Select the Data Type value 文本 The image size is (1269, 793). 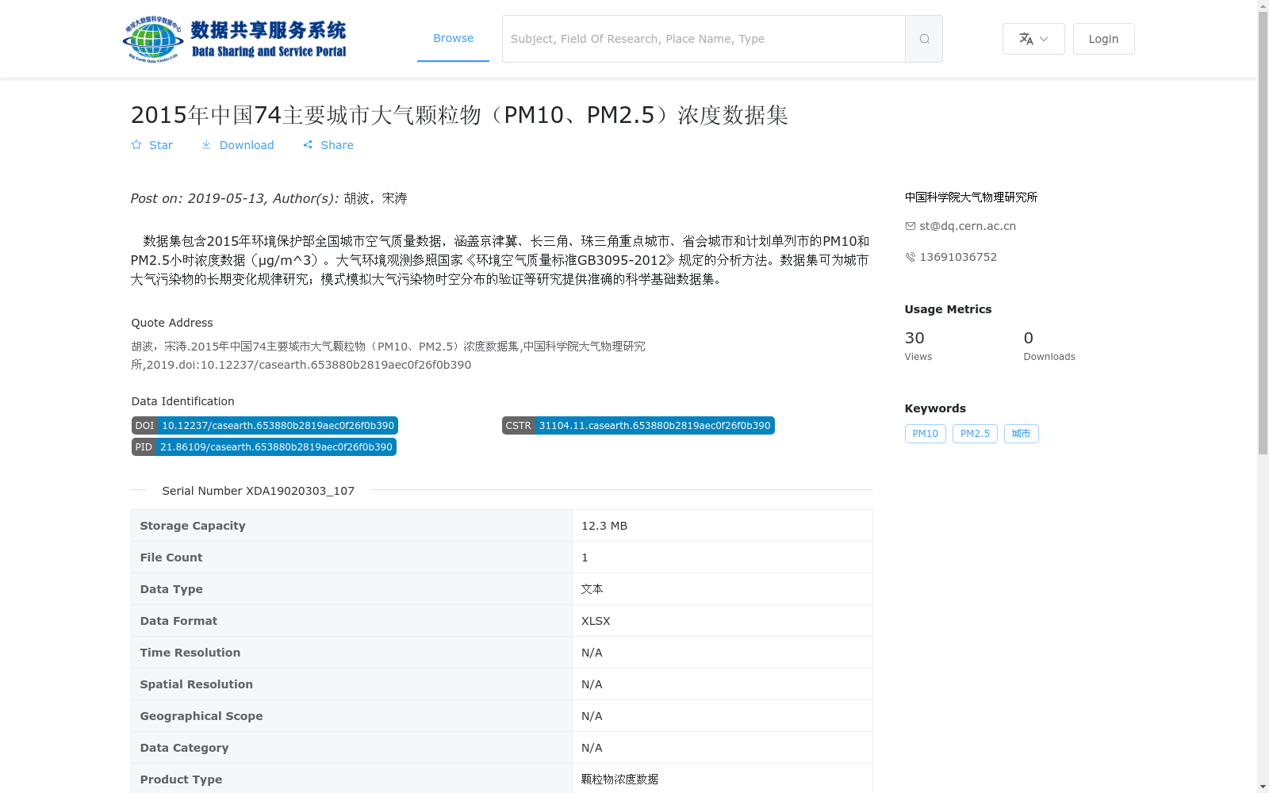pyautogui.click(x=592, y=589)
